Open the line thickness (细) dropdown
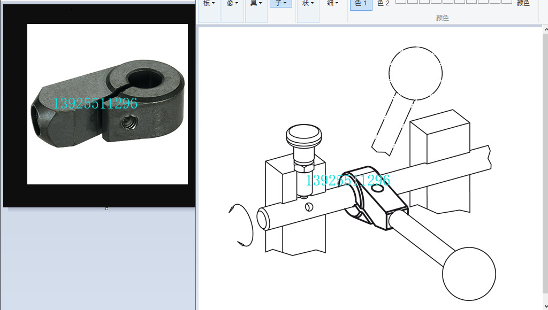Screen dimensions: 548x310 click(x=332, y=3)
